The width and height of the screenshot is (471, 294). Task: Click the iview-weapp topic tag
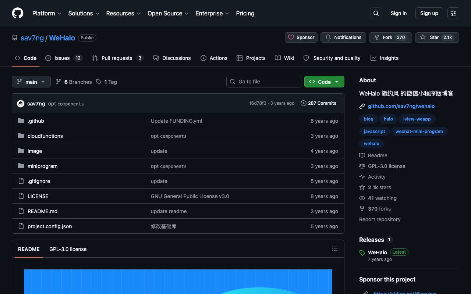point(417,119)
